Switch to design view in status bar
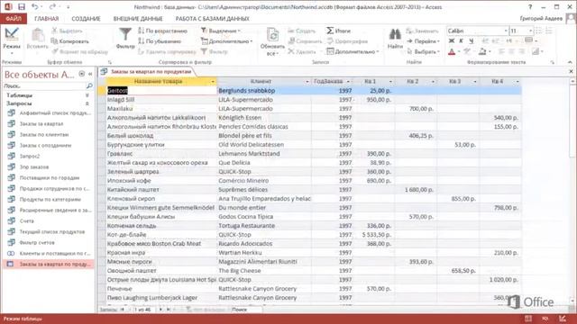The height and width of the screenshot is (324, 577). [x=563, y=319]
